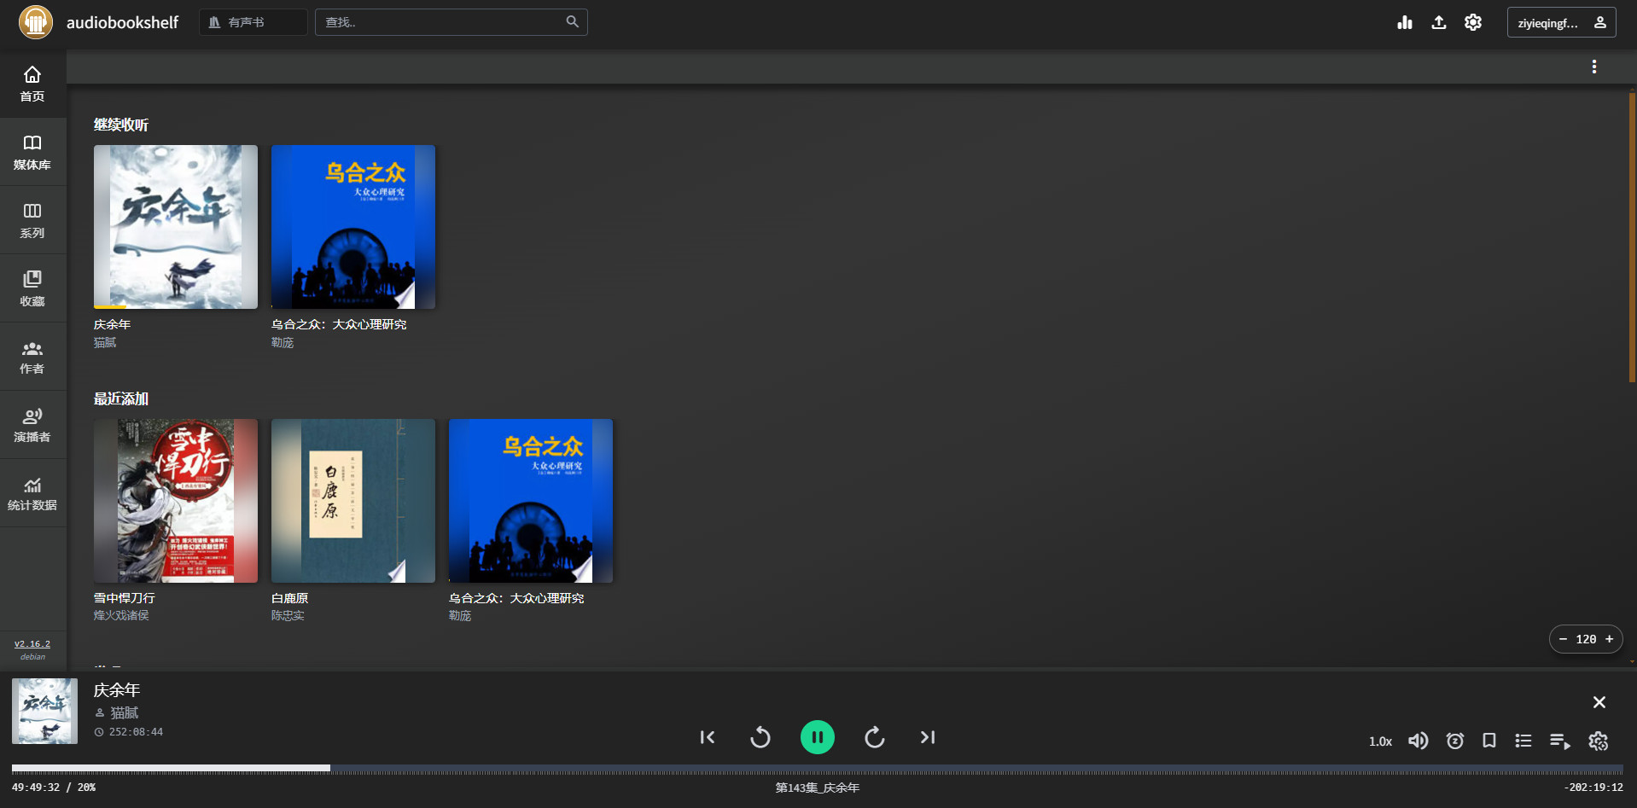
Task: Mute the volume speaker icon
Action: click(1418, 741)
